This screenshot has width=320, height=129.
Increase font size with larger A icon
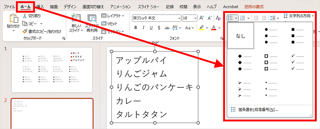pyautogui.click(x=202, y=18)
